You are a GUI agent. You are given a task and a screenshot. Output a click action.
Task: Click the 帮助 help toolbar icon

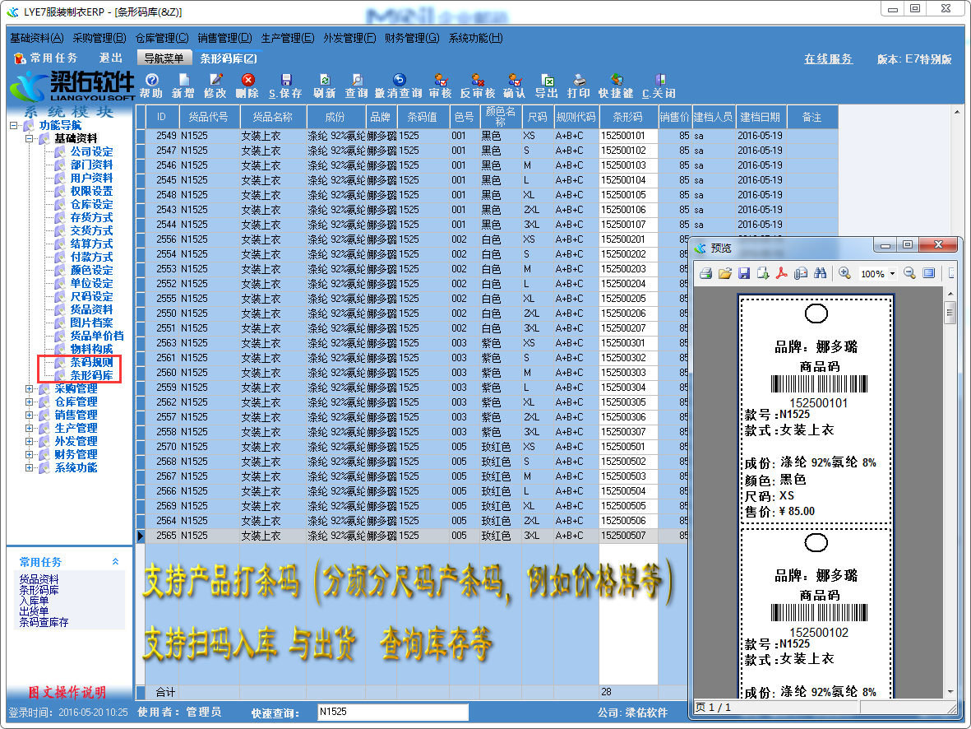tap(151, 80)
